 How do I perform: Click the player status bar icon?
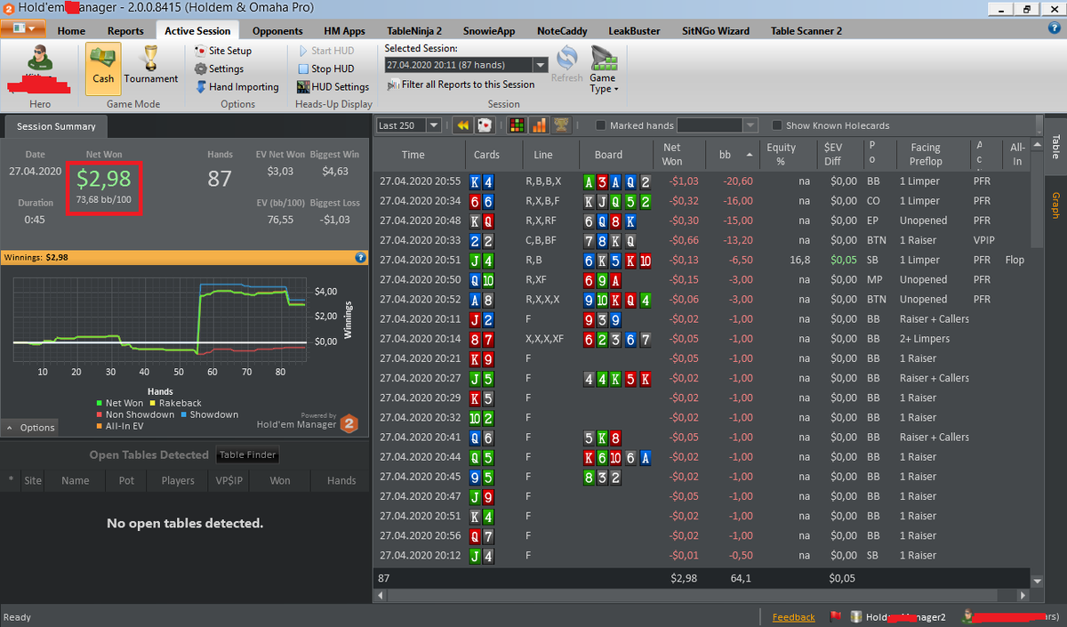pyautogui.click(x=967, y=616)
